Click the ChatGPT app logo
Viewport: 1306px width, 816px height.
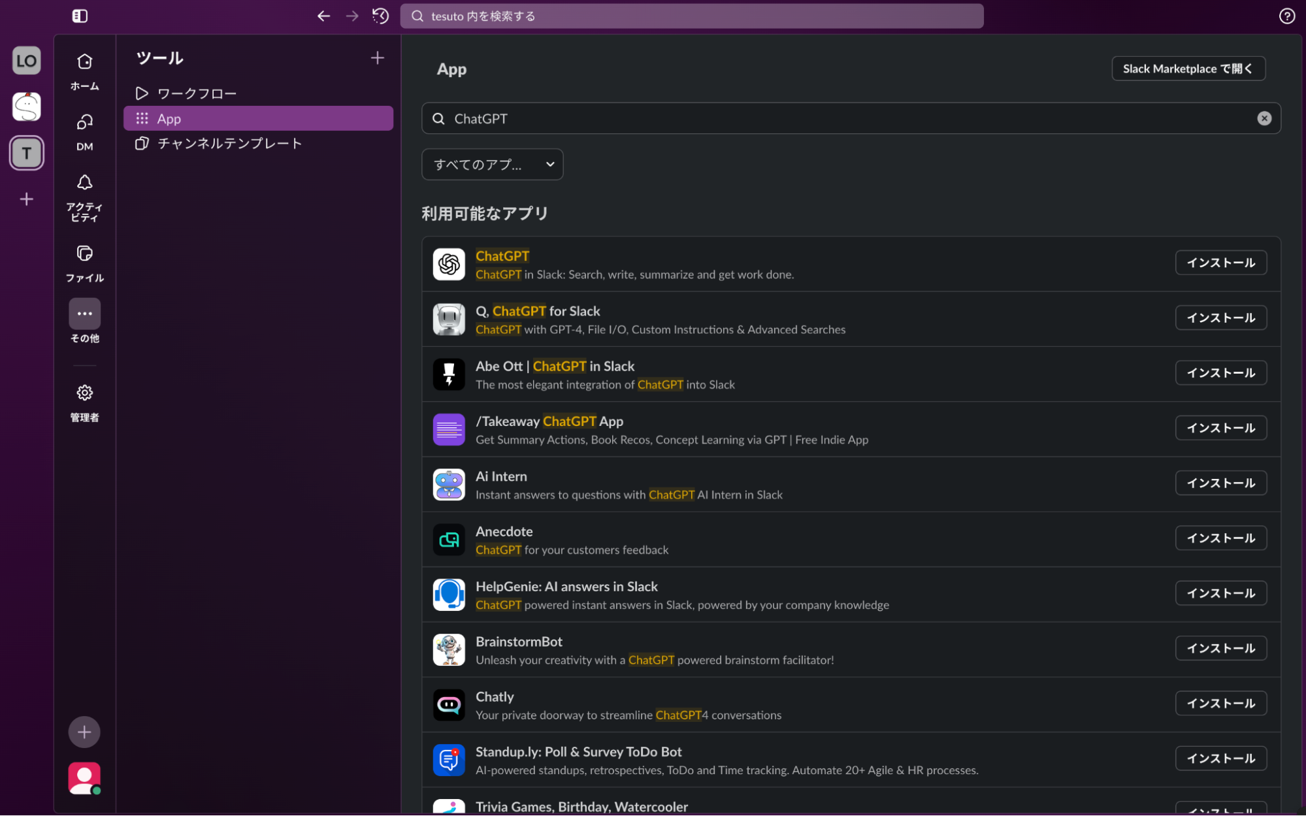point(449,264)
